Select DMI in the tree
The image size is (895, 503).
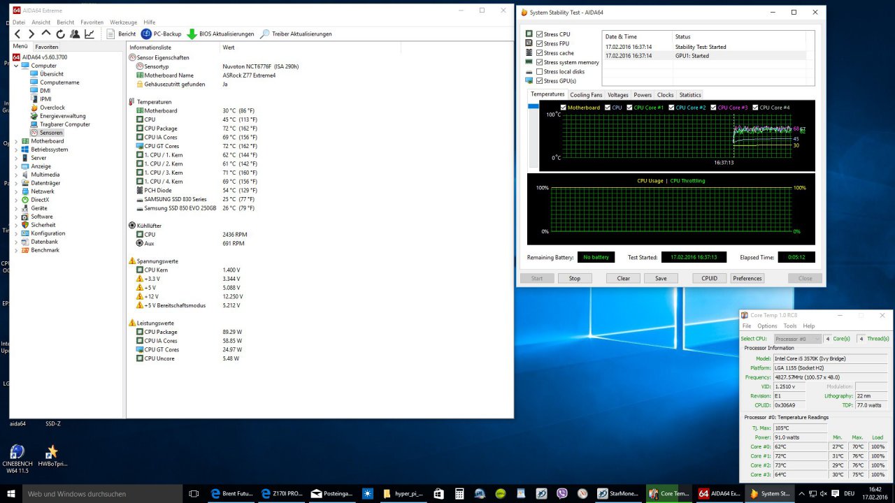45,91
